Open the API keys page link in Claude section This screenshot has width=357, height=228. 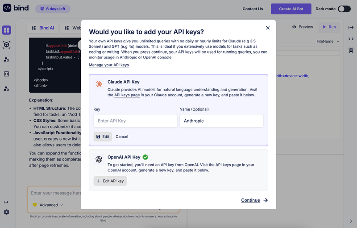127,95
